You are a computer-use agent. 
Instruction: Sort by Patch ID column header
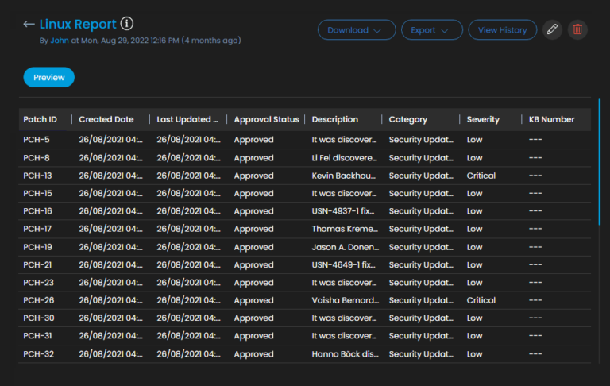tap(41, 119)
